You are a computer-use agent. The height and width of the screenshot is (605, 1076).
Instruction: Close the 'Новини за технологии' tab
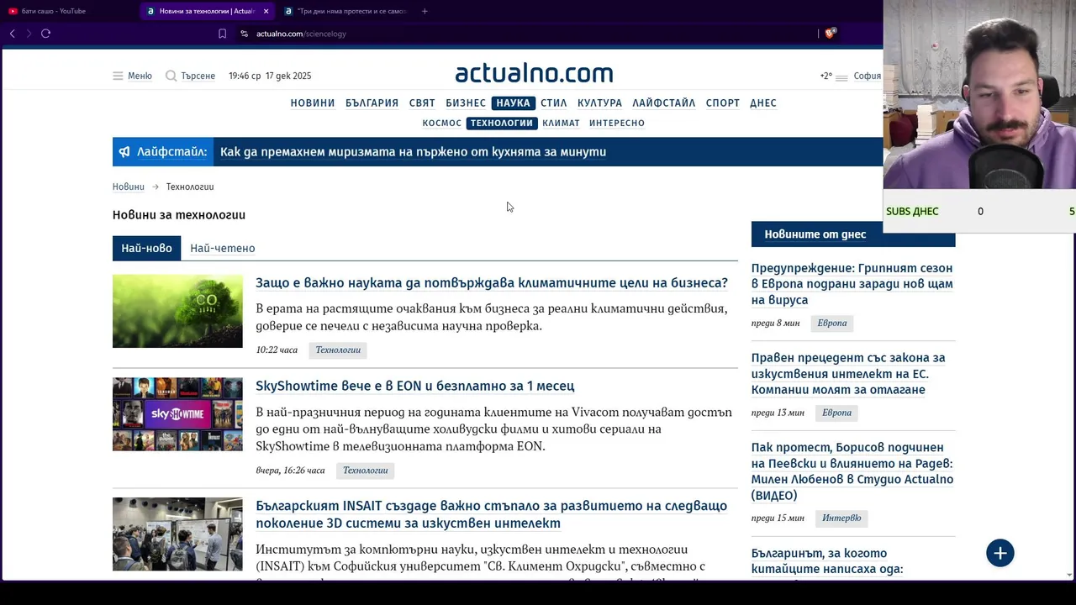(x=266, y=11)
